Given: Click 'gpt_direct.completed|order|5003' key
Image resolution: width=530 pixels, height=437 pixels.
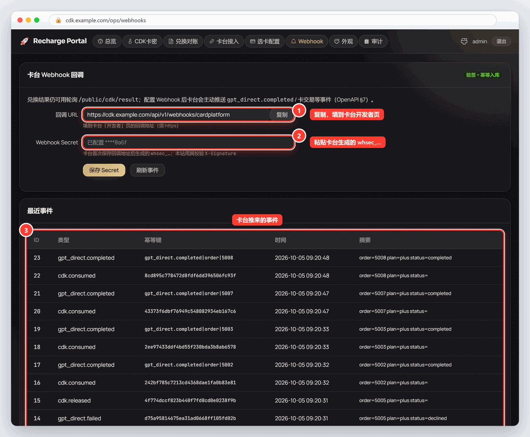Looking at the screenshot, I should [x=188, y=329].
